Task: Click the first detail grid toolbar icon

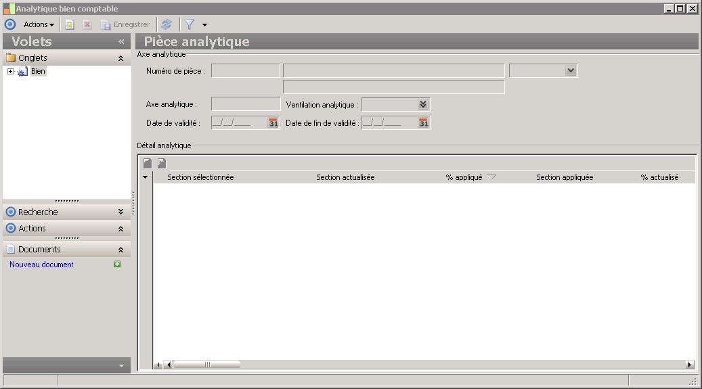Action: (x=148, y=164)
